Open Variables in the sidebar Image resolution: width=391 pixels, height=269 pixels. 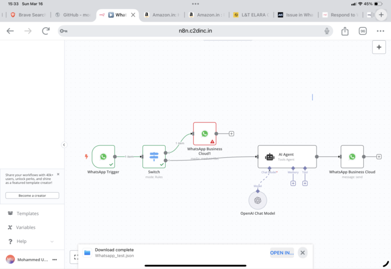coord(27,228)
